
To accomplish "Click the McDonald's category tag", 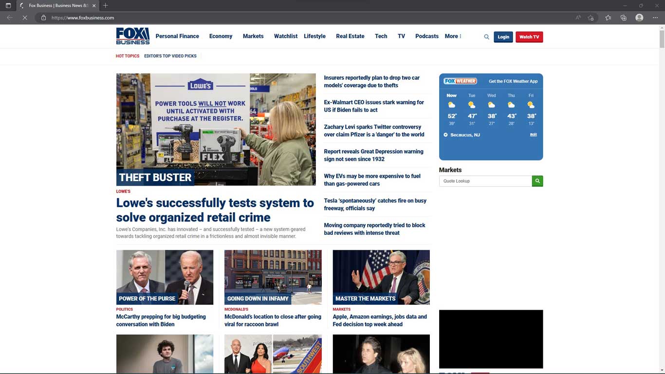I will (x=236, y=309).
